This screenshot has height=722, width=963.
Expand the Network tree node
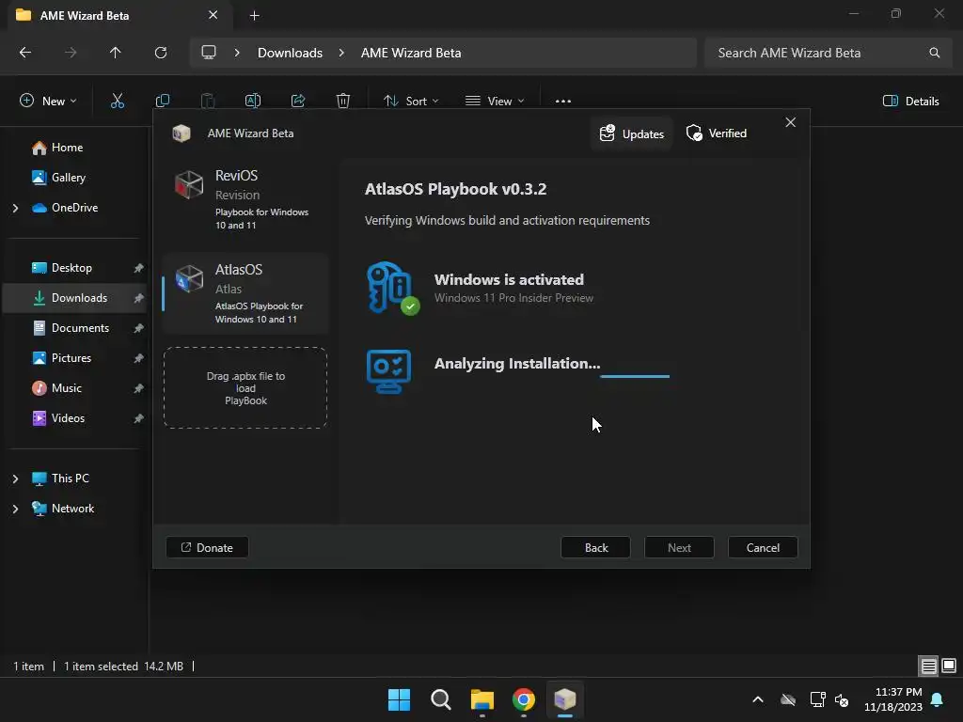click(15, 509)
